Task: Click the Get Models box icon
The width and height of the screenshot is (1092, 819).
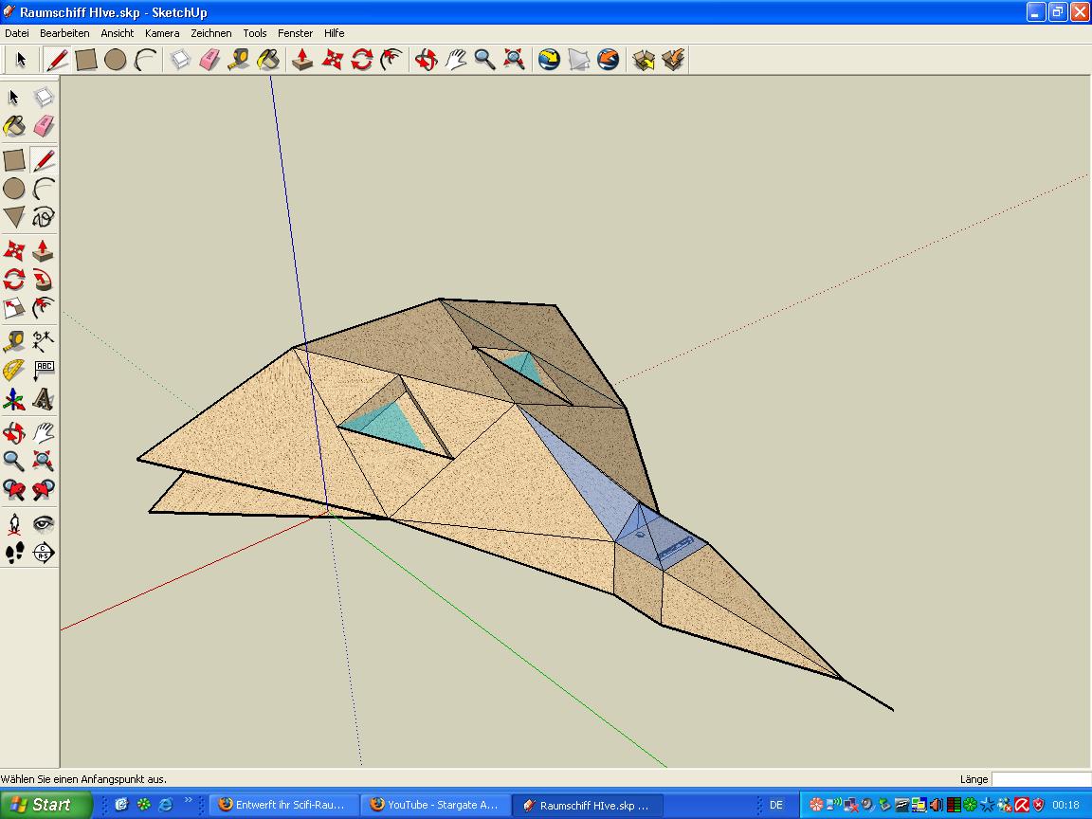Action: pyautogui.click(x=644, y=60)
